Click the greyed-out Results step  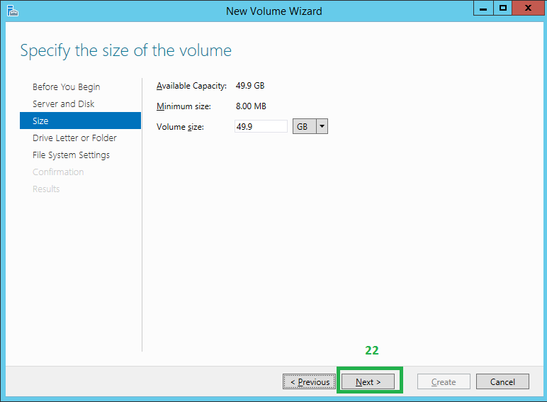pos(46,189)
